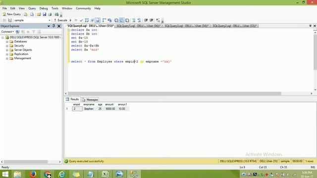Toggle auto-hide pin on Object Explorer
This screenshot has height=178, width=317.
53,26
